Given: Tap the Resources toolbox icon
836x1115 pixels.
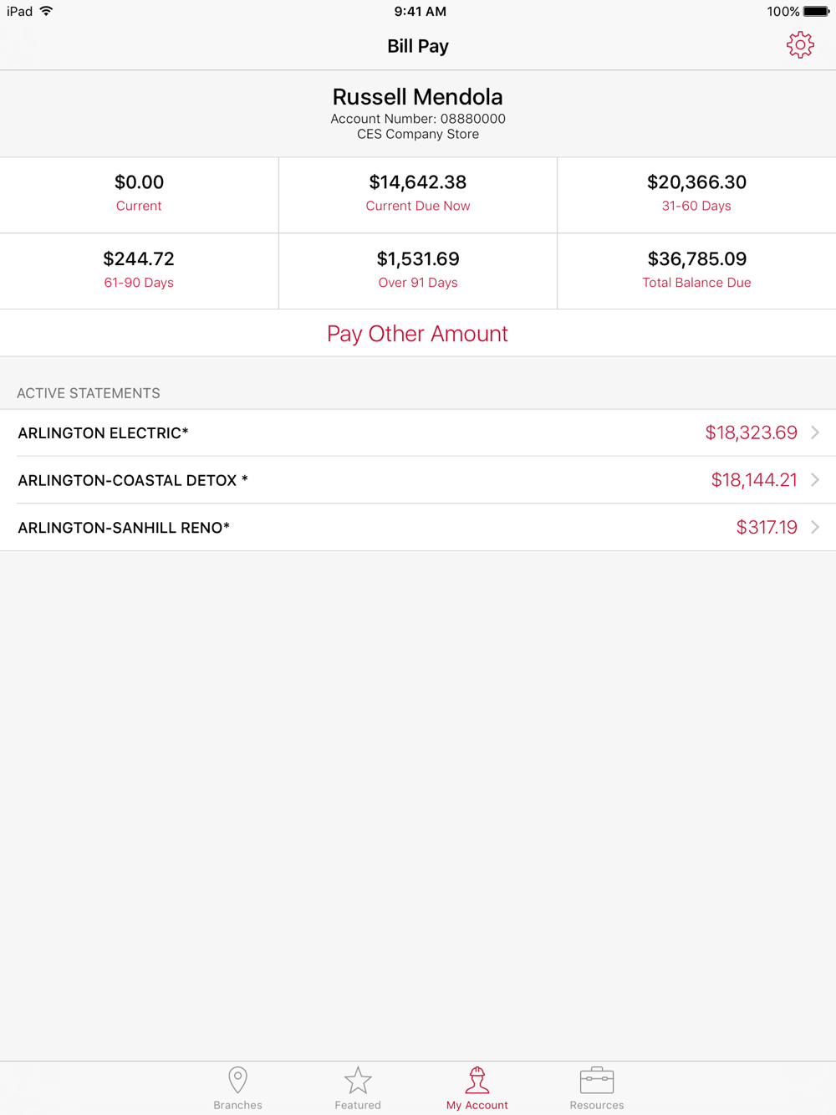Looking at the screenshot, I should [597, 1080].
